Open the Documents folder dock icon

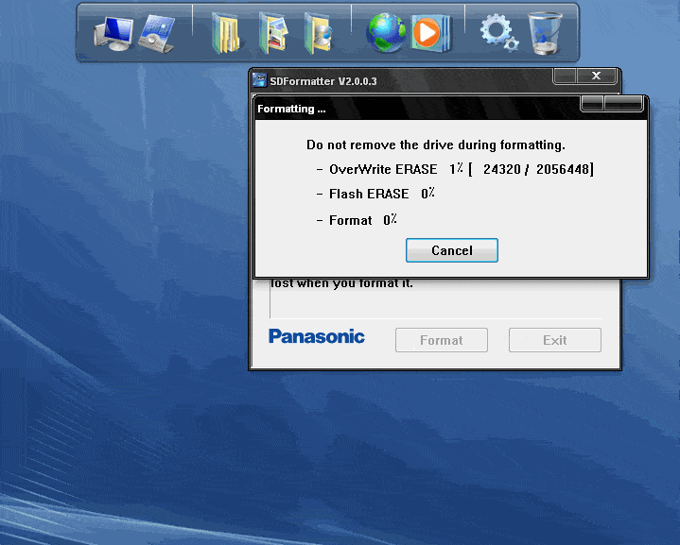tap(225, 33)
